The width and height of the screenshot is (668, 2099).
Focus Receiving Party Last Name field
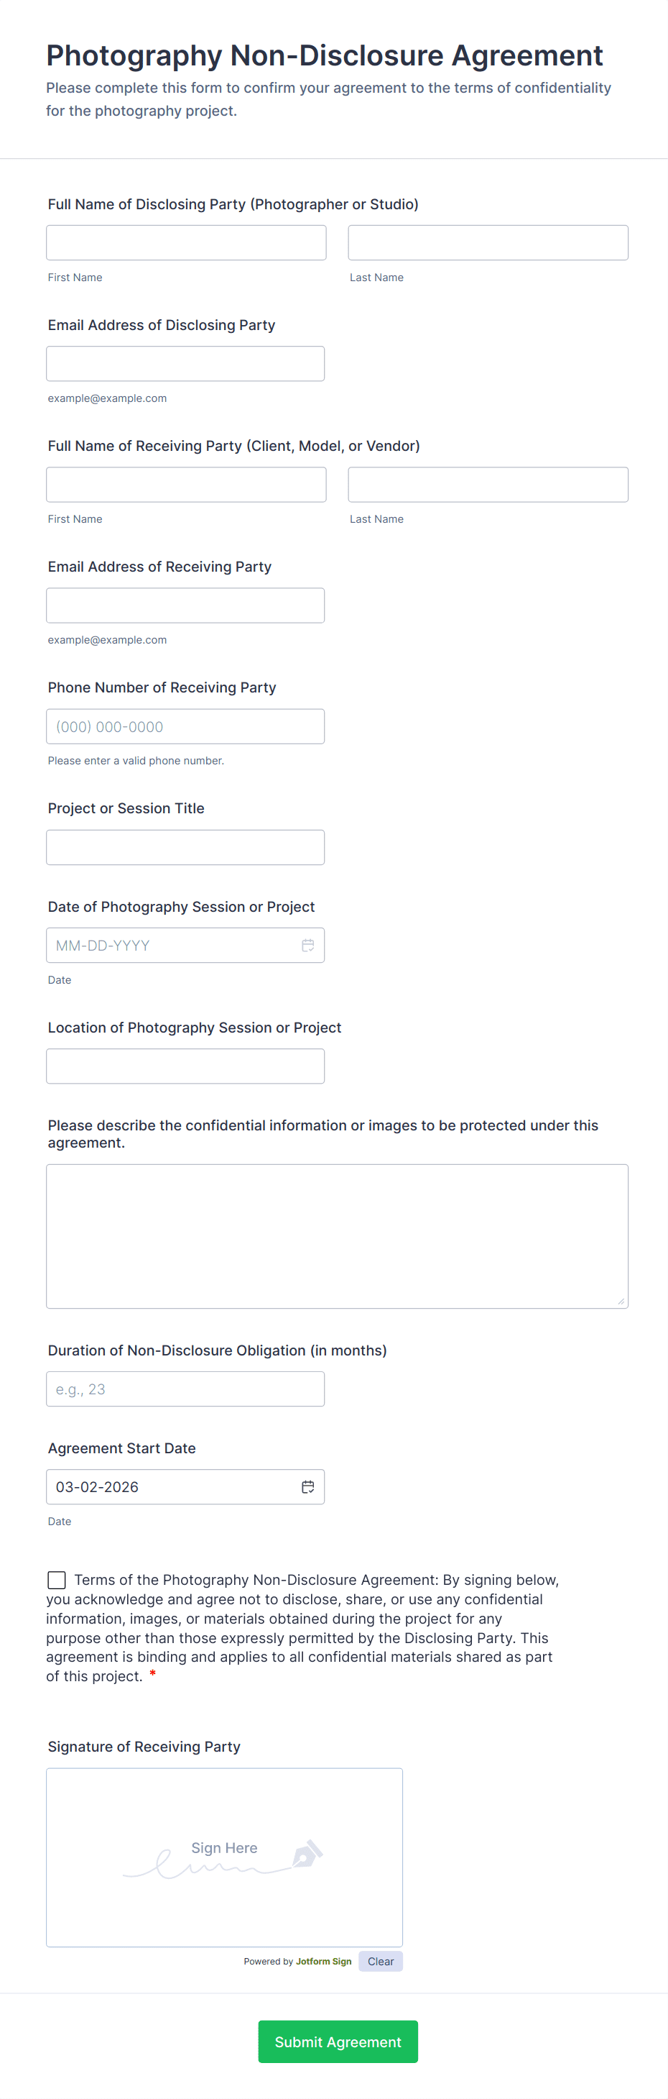tap(488, 485)
